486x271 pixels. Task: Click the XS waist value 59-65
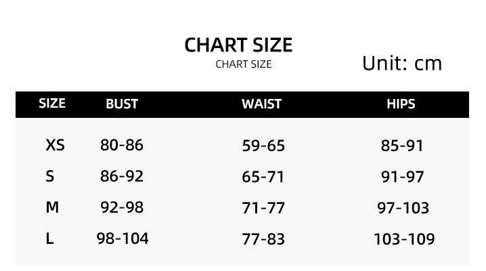point(263,146)
